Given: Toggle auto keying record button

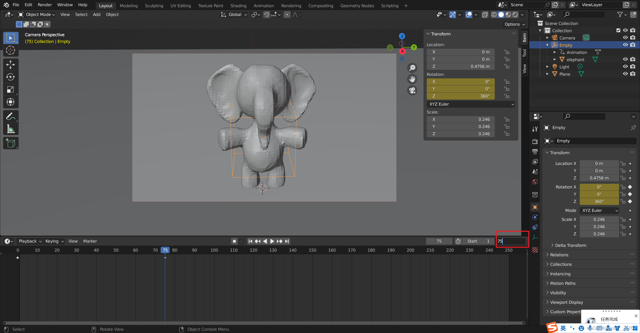Looking at the screenshot, I should (x=234, y=241).
